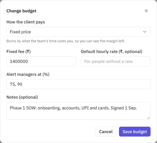Click the 'Notes (optional)' label
Image resolution: width=157 pixels, height=143 pixels.
[22, 97]
